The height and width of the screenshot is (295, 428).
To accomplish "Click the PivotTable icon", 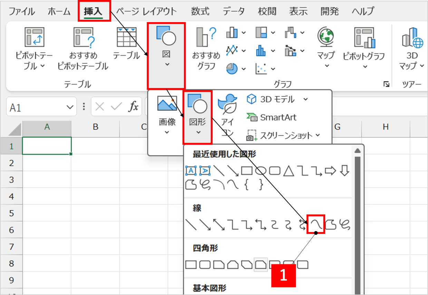I will click(x=35, y=37).
